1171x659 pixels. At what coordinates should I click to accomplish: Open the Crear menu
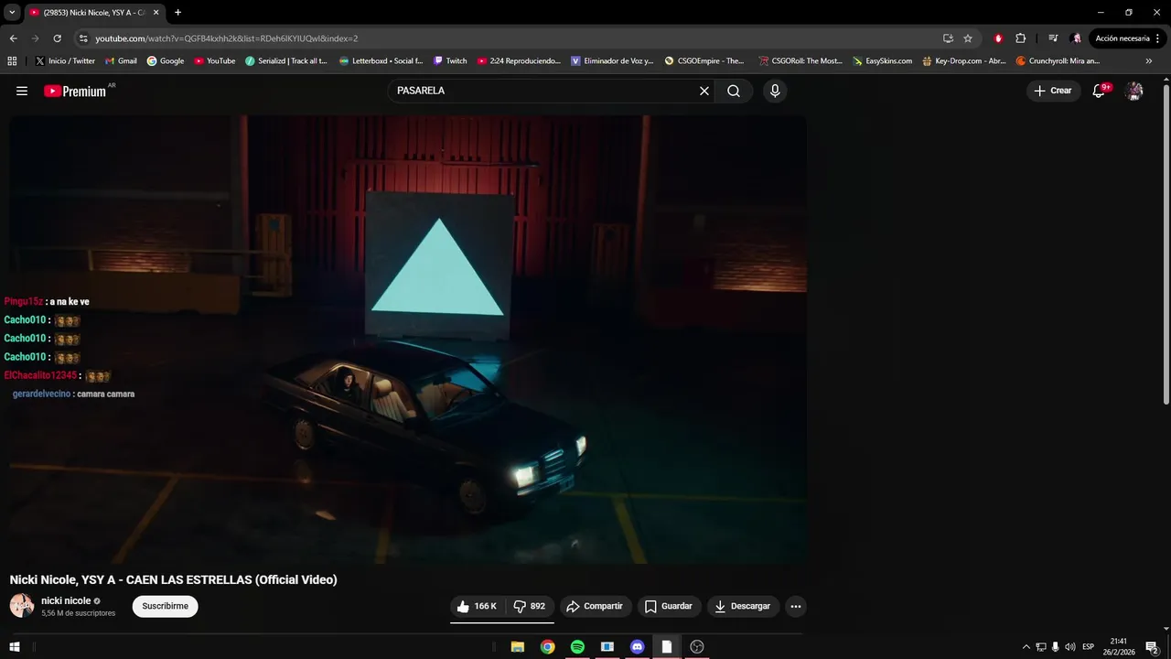click(x=1053, y=91)
